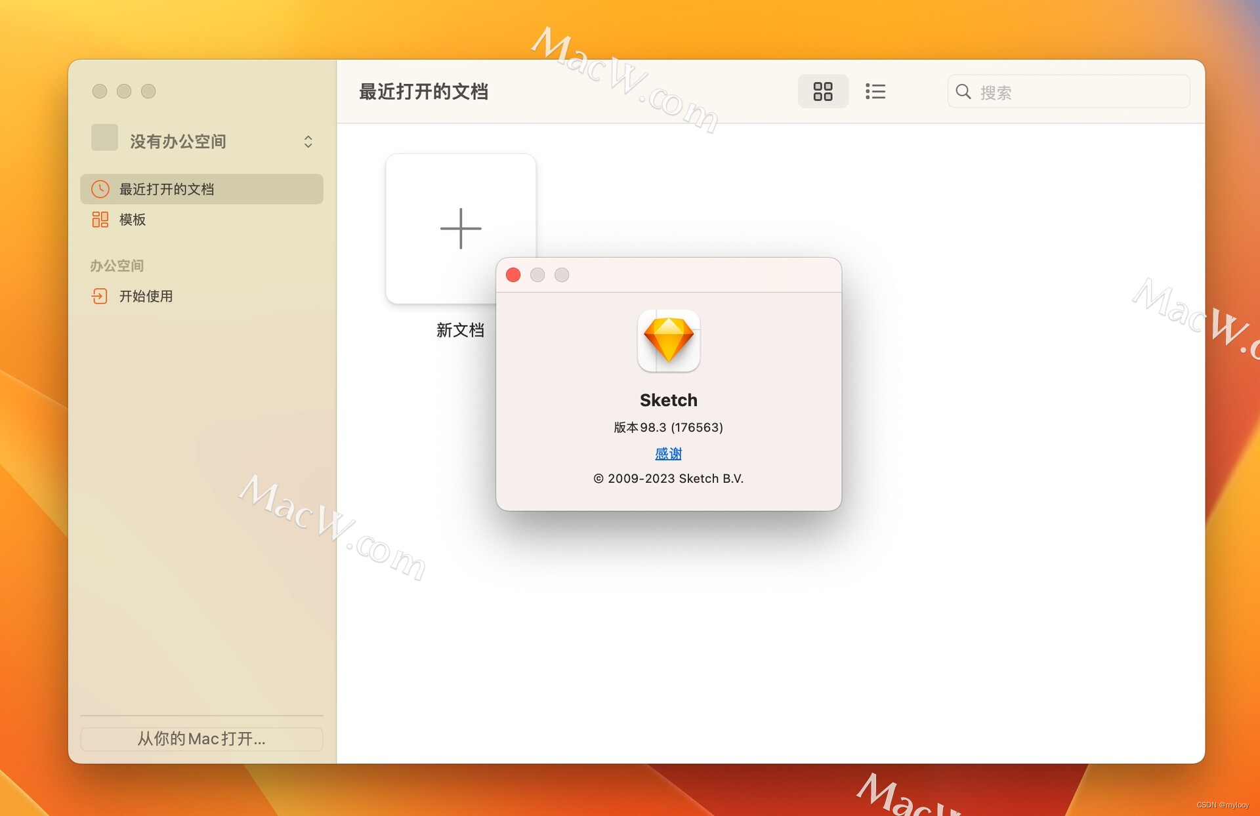1260x816 pixels.
Task: Switch to grid view layout
Action: click(822, 91)
